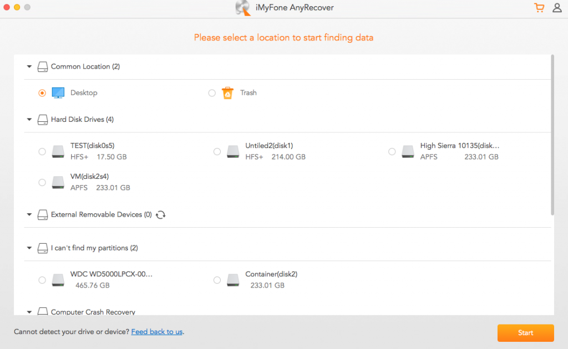
Task: Click the WDC WD5000LPCX drive icon
Action: pyautogui.click(x=58, y=280)
